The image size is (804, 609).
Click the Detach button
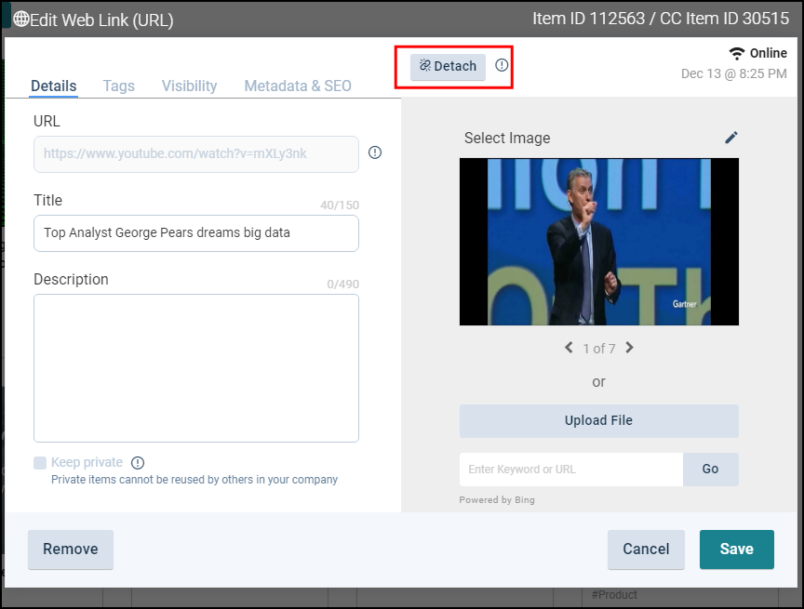click(x=448, y=66)
